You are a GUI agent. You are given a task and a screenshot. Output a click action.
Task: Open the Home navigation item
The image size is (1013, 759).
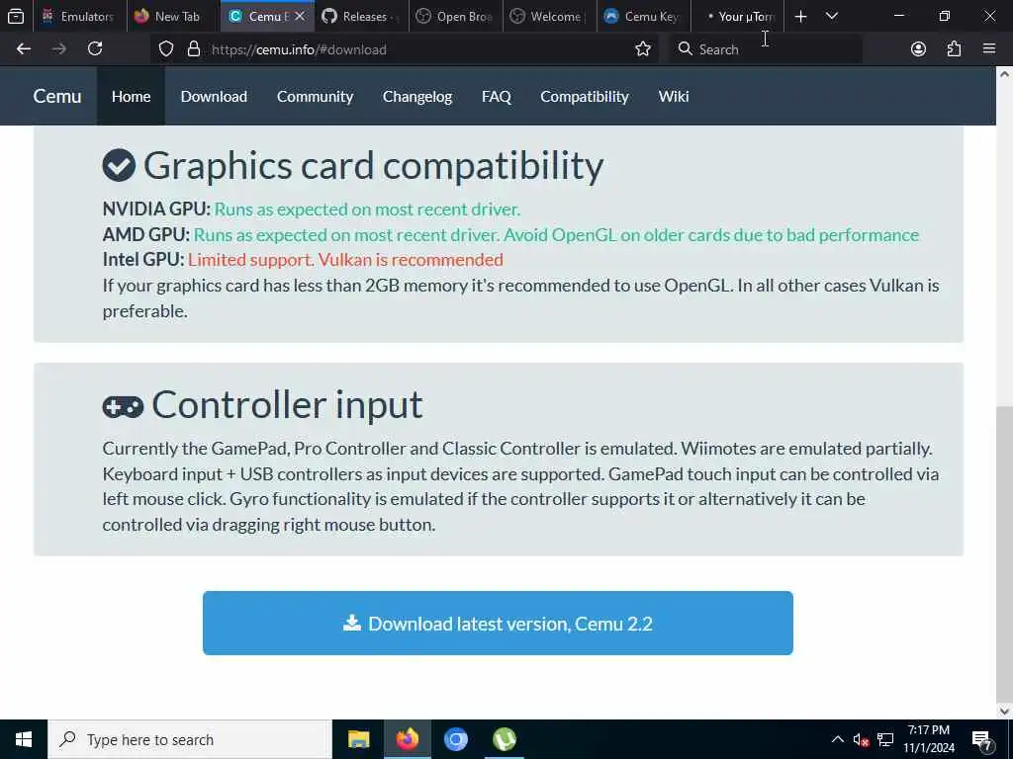click(132, 96)
